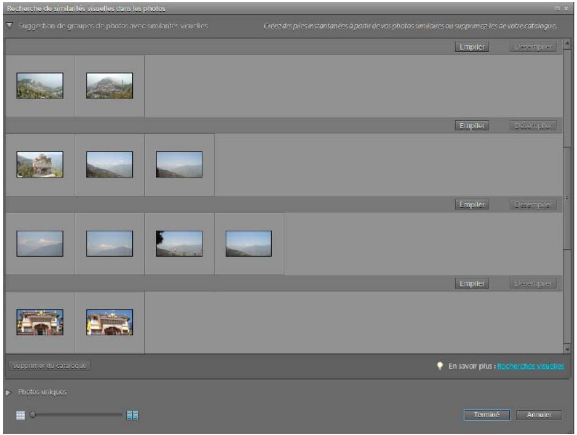Viewport: 577px width, 435px height.
Task: Click the Supprimer du catalogue button
Action: [x=49, y=366]
